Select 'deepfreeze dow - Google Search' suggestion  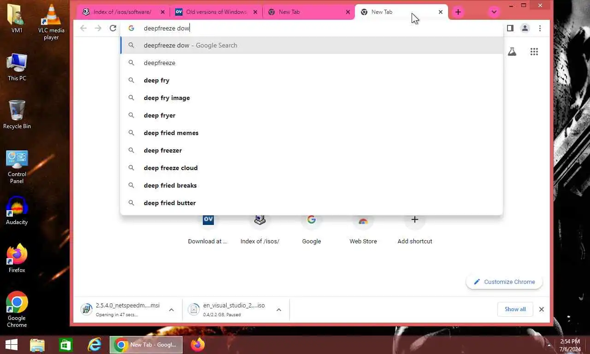[312, 45]
